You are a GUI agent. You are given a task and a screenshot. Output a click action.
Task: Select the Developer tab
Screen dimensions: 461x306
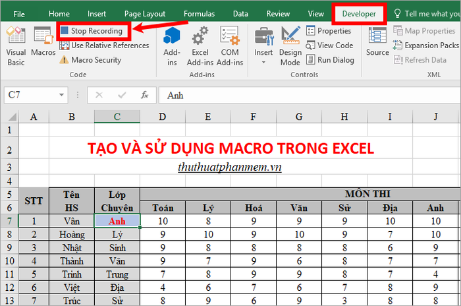pos(359,14)
